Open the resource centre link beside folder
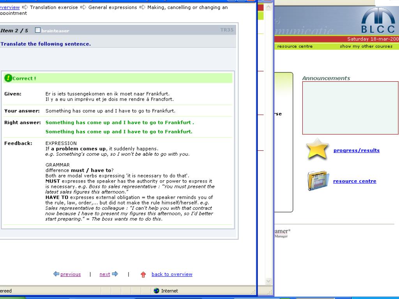The width and height of the screenshot is (399, 299). coord(355,181)
